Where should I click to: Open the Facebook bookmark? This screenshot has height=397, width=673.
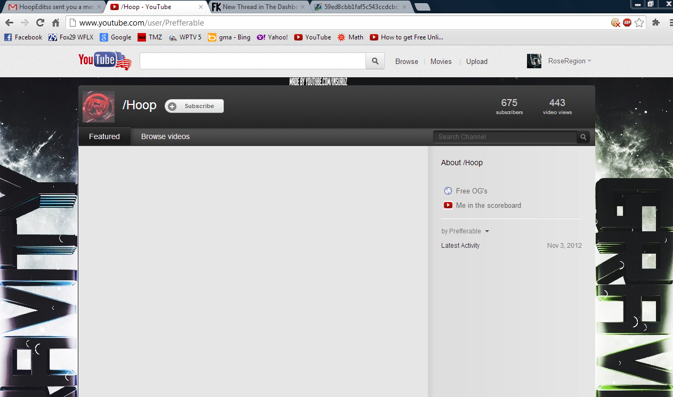pyautogui.click(x=23, y=37)
